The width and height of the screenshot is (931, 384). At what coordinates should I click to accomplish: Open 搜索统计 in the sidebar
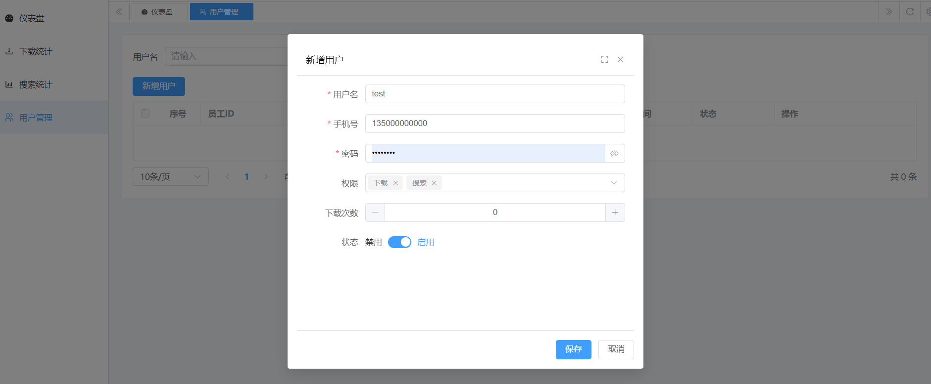[54, 85]
